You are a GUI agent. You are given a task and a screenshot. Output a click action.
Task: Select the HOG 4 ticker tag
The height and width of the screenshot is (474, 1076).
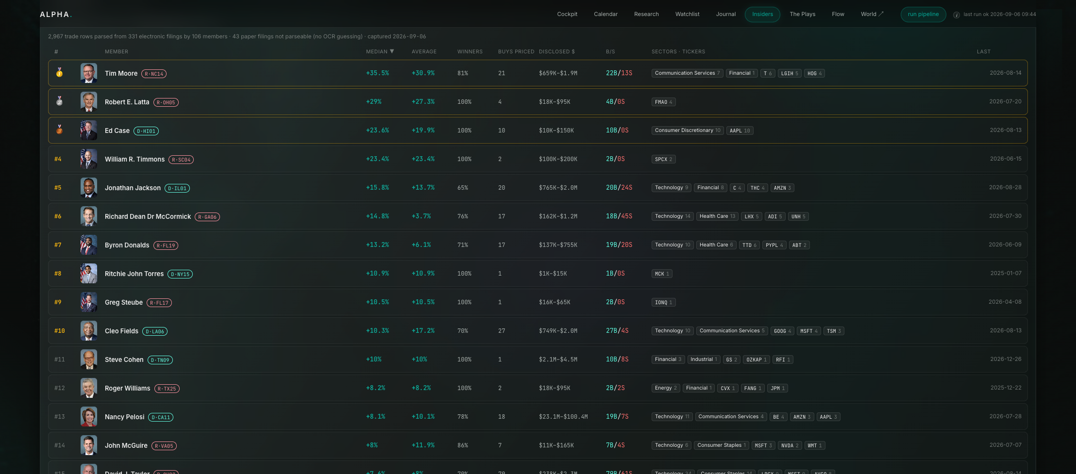click(x=814, y=73)
